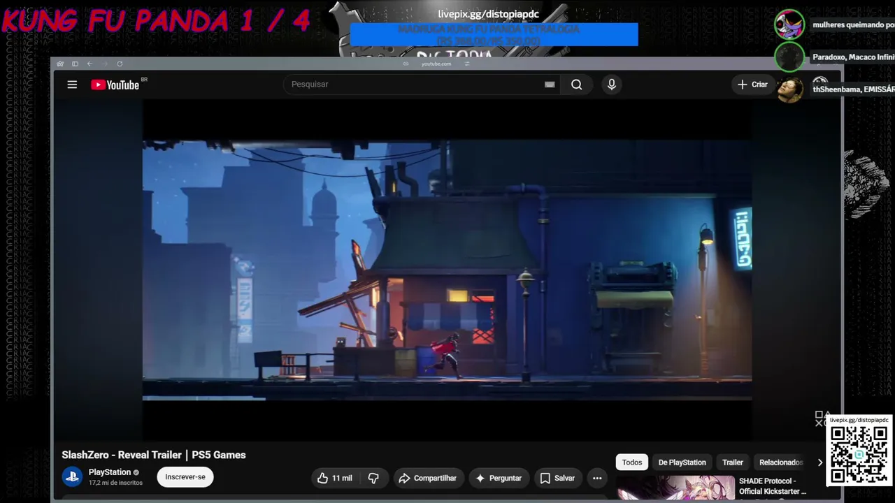Image resolution: width=895 pixels, height=503 pixels.
Task: Click the SlashZero - Reveal Trailer title
Action: pyautogui.click(x=154, y=455)
